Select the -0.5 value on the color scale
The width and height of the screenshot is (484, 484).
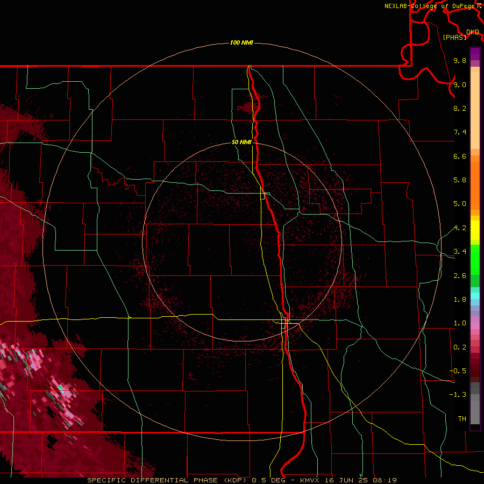458,371
